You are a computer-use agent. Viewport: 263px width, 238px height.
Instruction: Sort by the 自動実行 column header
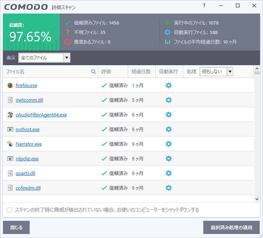tap(168, 72)
